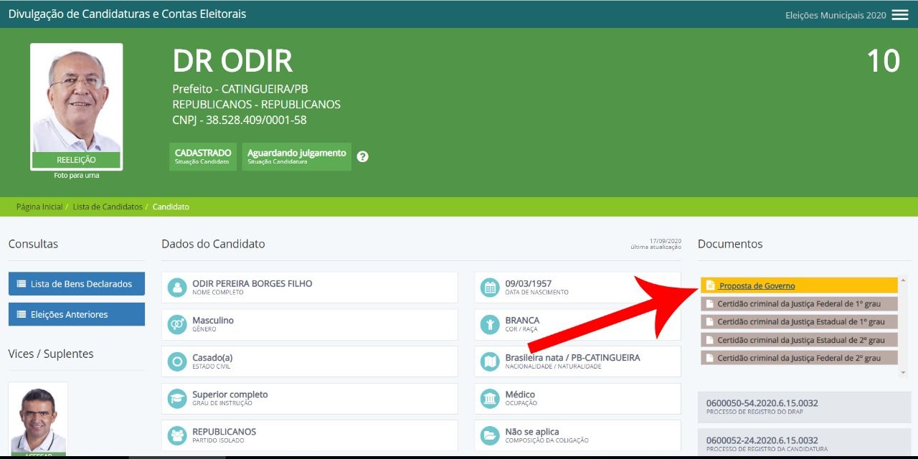Screen dimensions: 918x459
Task: Click the folder icon beside coalition composition
Action: click(x=491, y=435)
